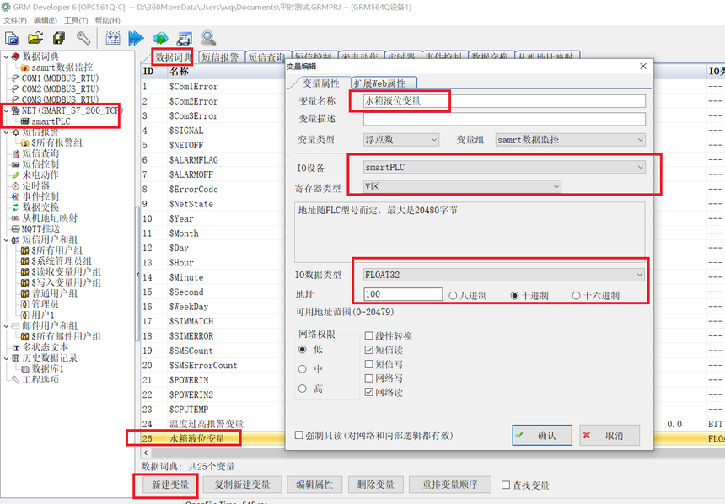The width and height of the screenshot is (725, 504).
Task: Open the 工具(T) menu
Action: tap(76, 20)
